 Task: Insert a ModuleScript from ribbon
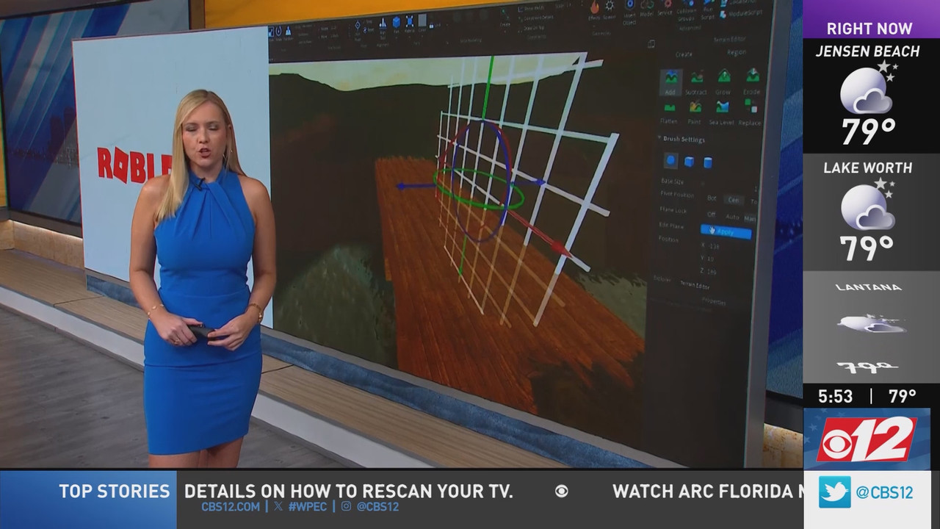click(x=740, y=14)
